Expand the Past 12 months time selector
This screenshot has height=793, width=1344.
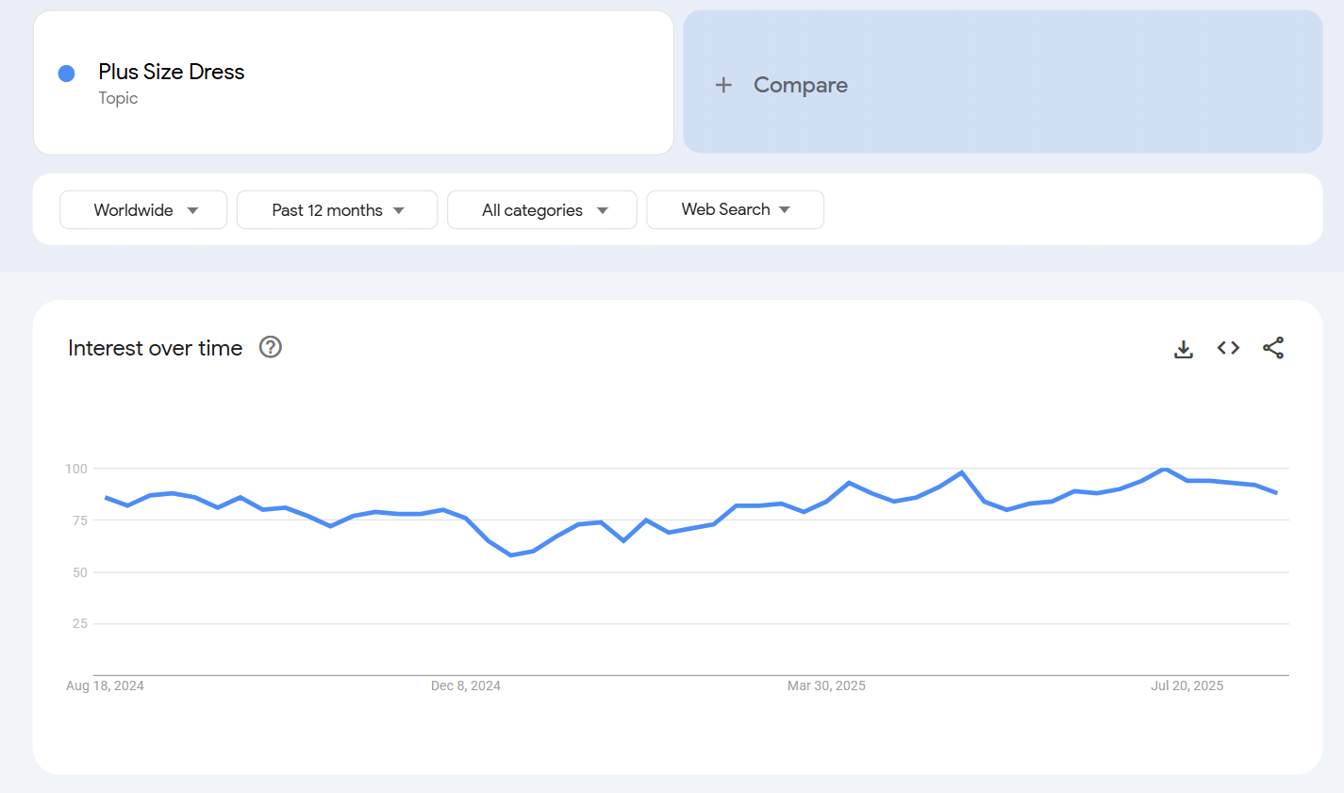pos(337,209)
